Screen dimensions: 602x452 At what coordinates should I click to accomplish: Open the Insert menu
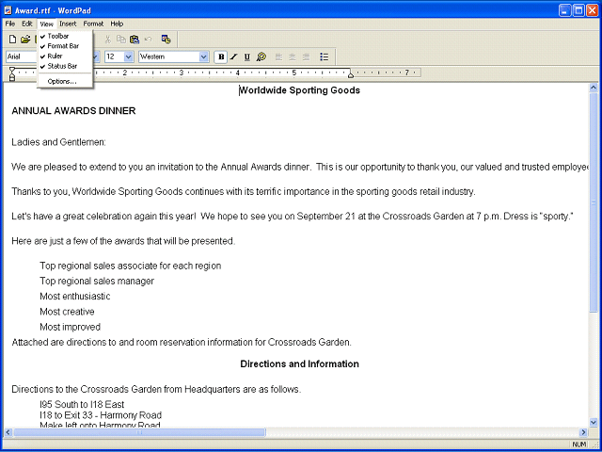(x=68, y=24)
